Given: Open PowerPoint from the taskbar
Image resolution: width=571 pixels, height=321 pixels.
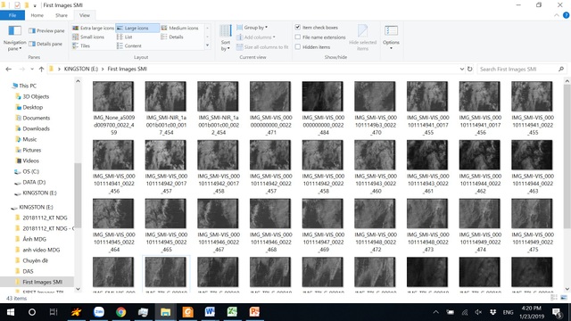Looking at the screenshot, I should pyautogui.click(x=254, y=312).
